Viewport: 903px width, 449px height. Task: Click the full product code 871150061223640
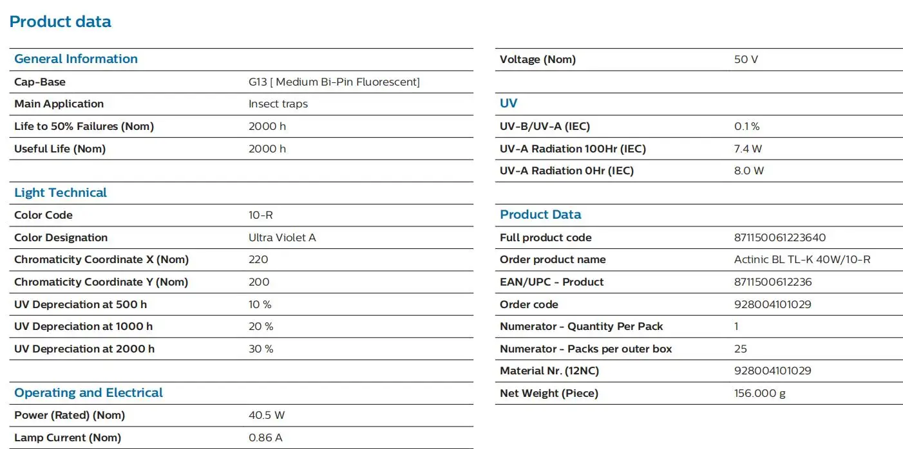780,237
